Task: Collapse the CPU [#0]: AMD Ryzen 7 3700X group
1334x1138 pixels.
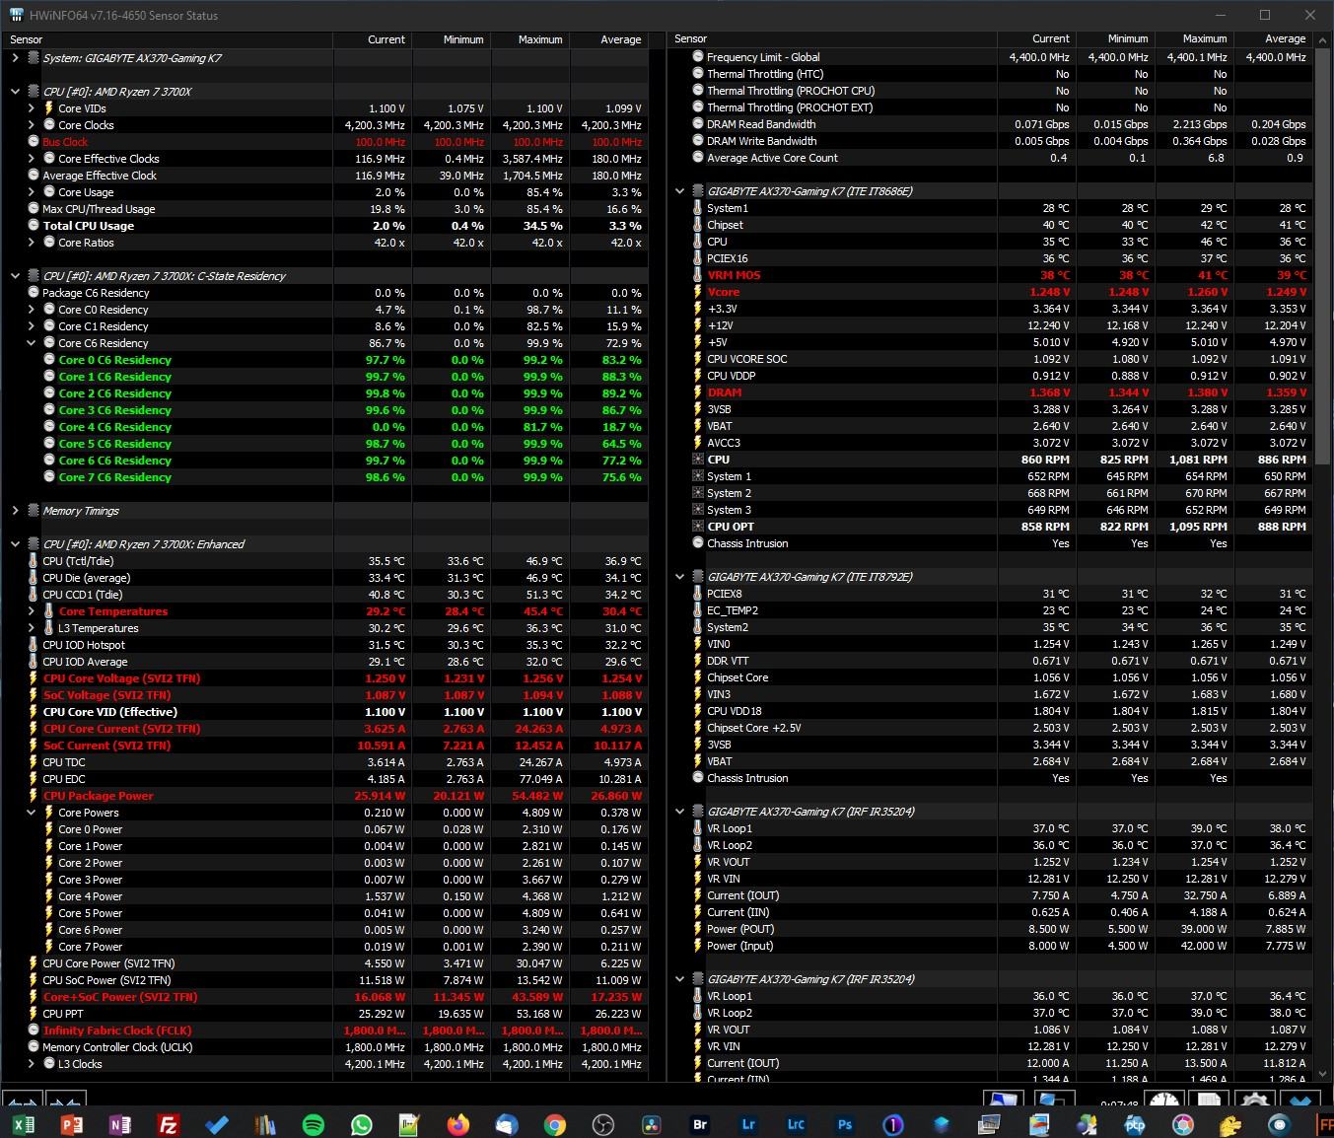Action: click(x=15, y=92)
